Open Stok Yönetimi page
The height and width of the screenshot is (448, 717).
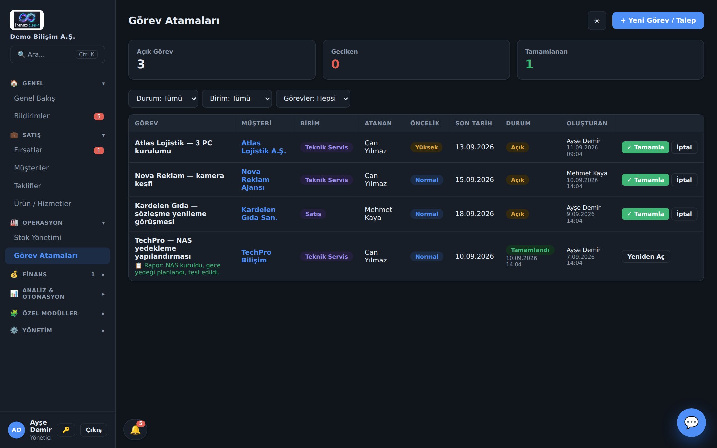(57, 238)
